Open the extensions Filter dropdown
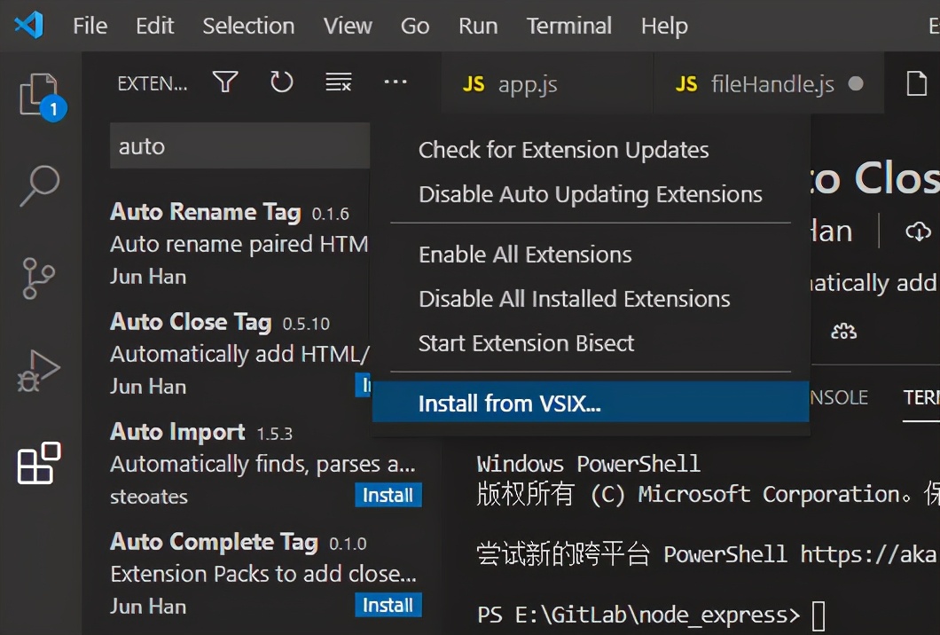 click(224, 82)
